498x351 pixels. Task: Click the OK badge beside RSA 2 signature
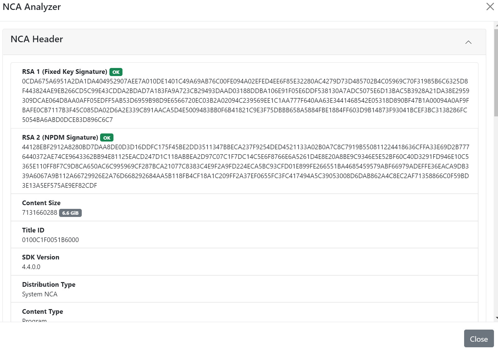tap(107, 138)
